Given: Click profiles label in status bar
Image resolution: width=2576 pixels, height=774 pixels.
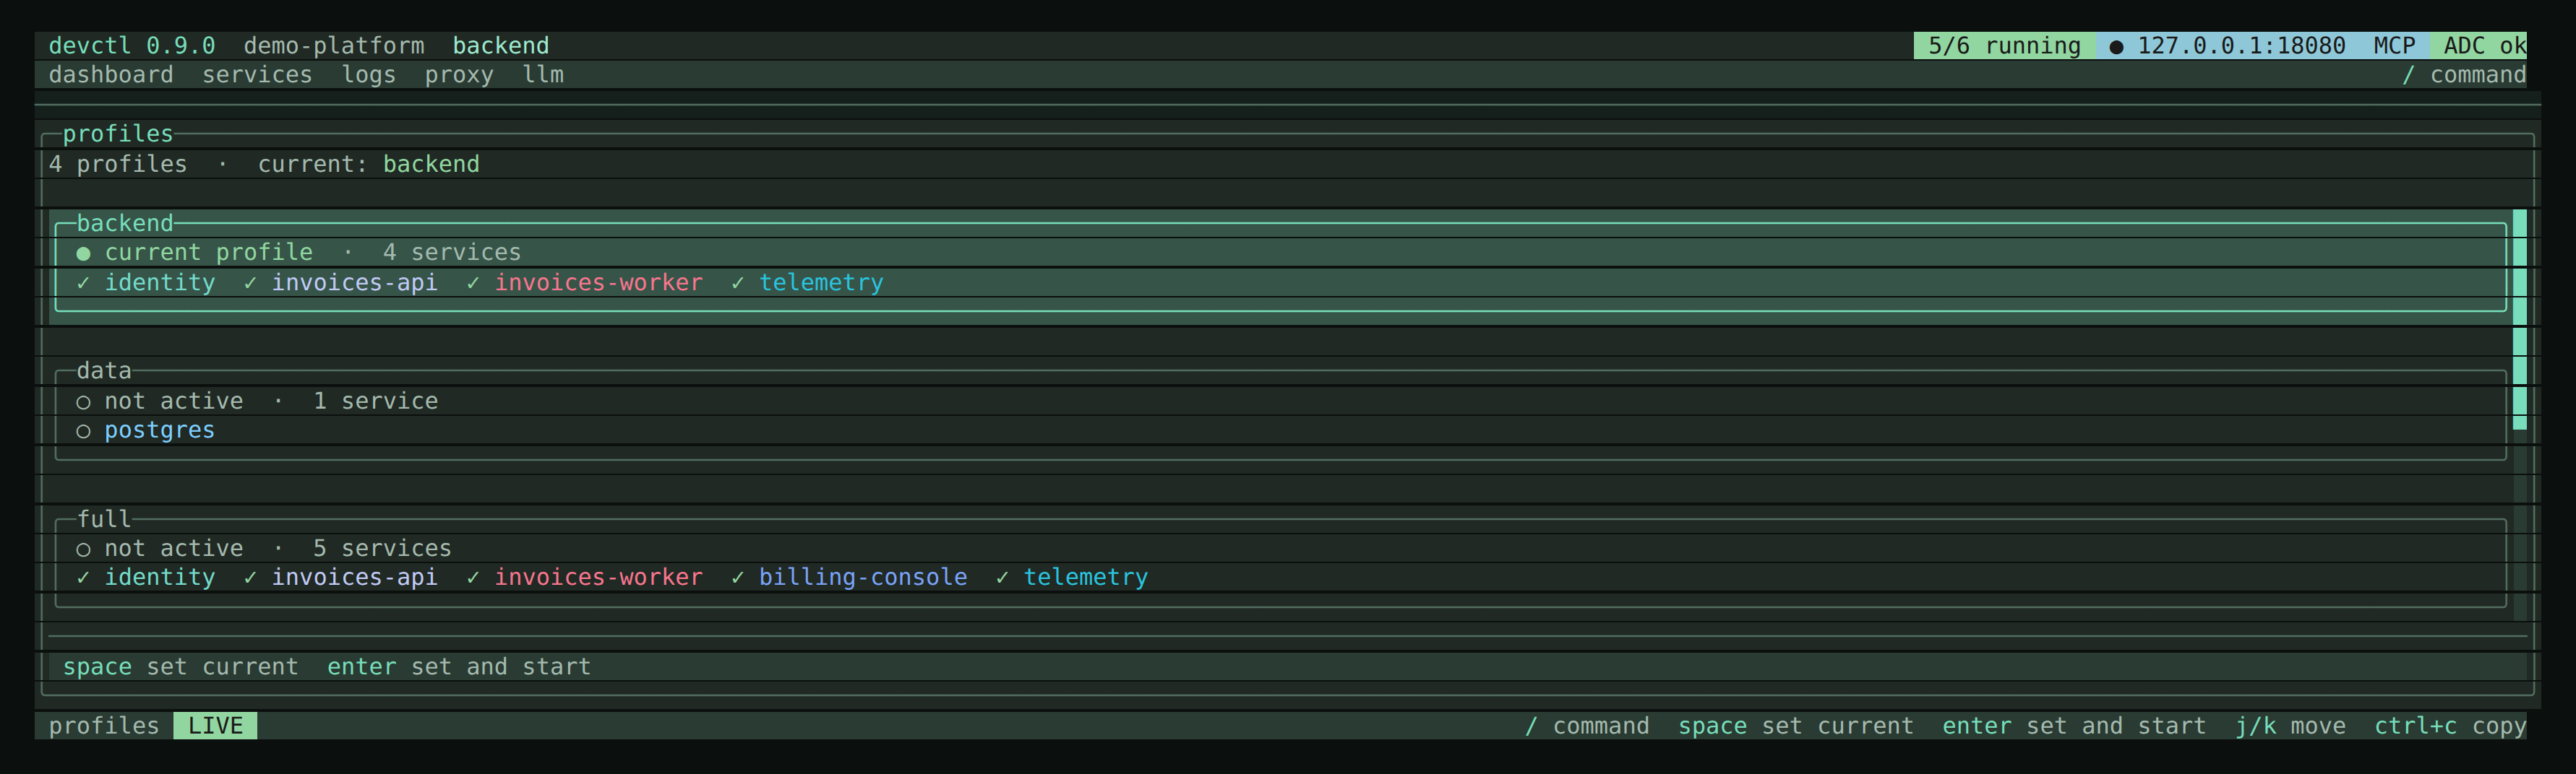Looking at the screenshot, I should pyautogui.click(x=104, y=726).
